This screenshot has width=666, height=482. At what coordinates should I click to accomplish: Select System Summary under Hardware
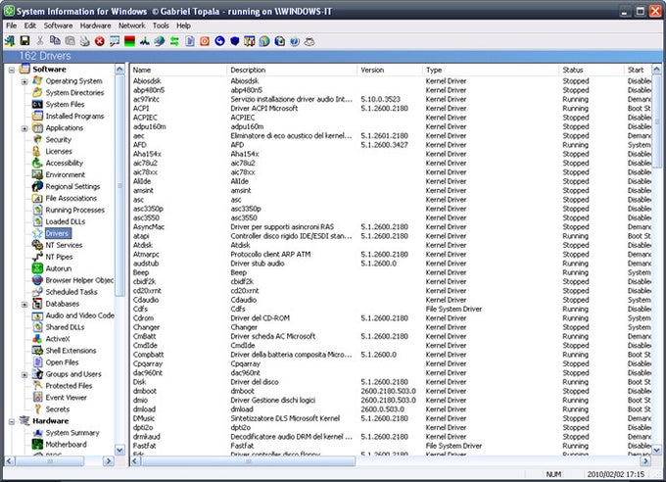pyautogui.click(x=72, y=433)
